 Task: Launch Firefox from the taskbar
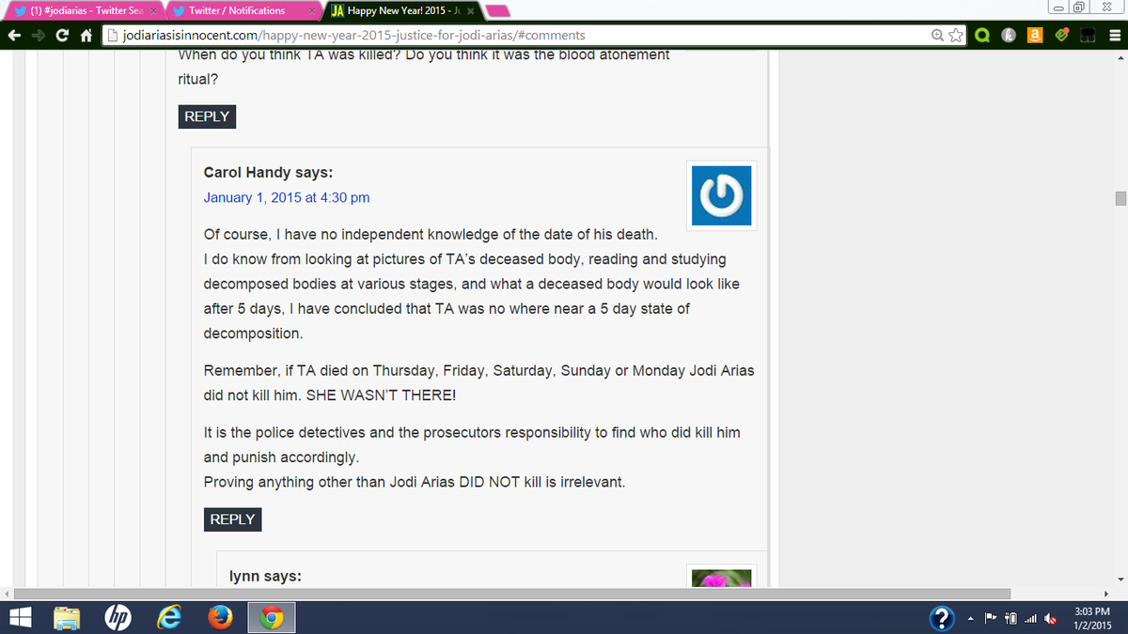click(220, 616)
